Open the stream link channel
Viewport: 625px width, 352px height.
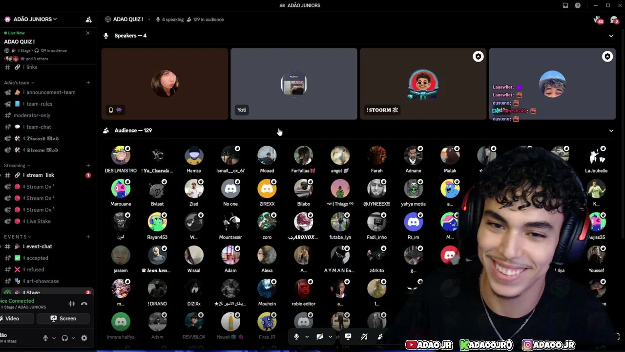pyautogui.click(x=47, y=175)
